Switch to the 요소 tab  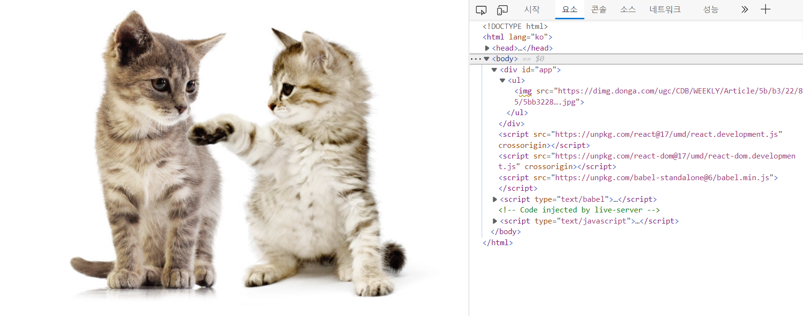pos(570,9)
